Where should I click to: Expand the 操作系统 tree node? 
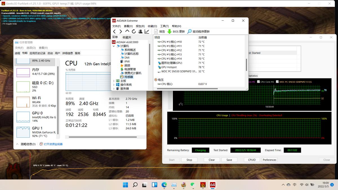tap(114, 85)
